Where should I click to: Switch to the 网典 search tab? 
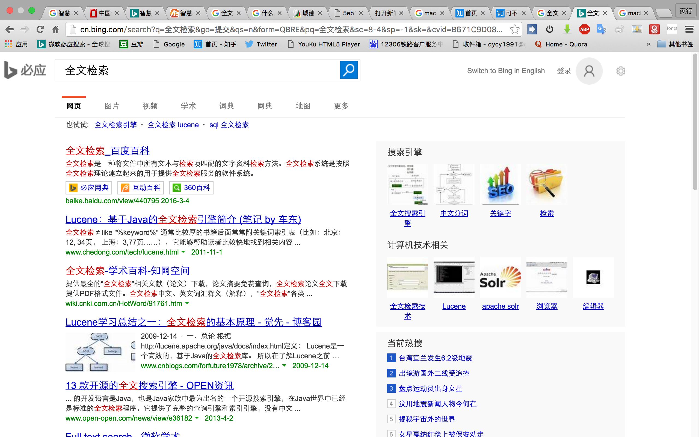tap(265, 106)
